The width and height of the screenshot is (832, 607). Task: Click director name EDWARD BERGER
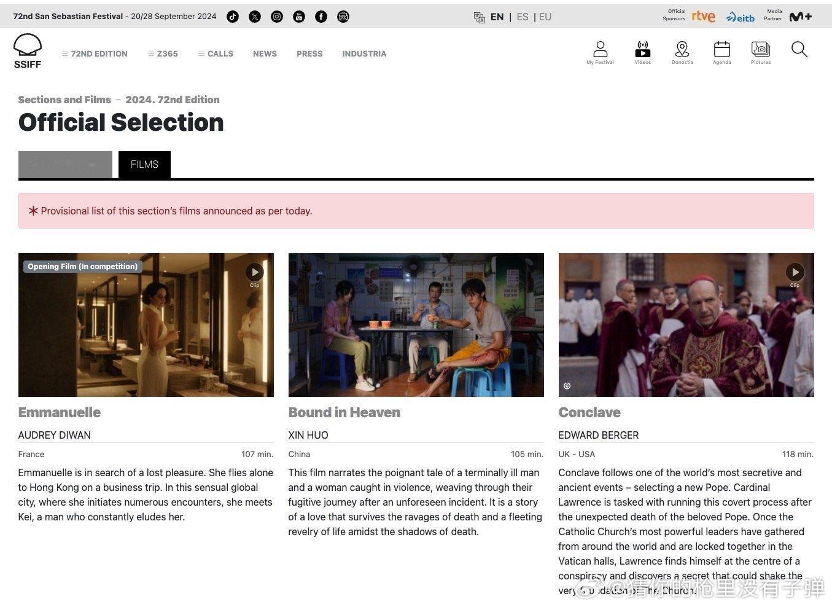[x=599, y=435]
